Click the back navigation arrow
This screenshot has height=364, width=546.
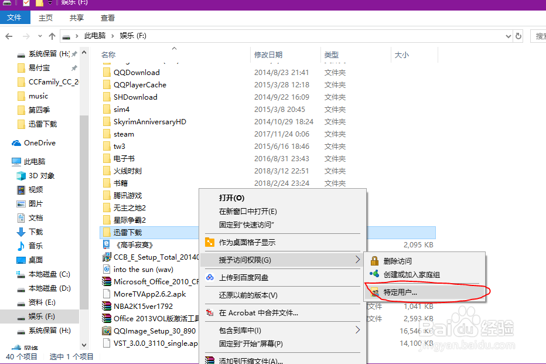tap(9, 36)
